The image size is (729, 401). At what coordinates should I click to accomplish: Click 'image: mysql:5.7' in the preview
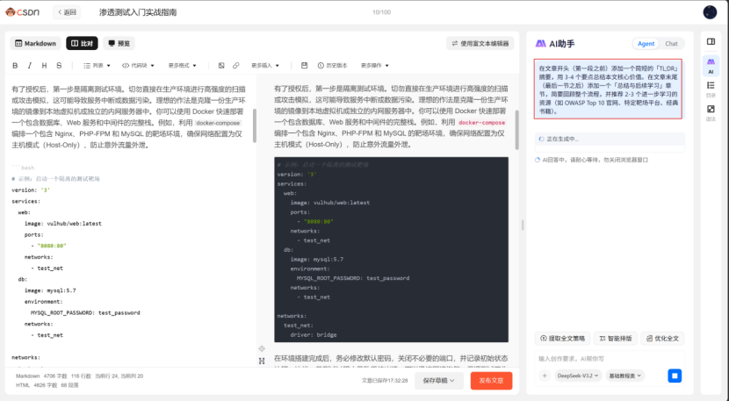(x=317, y=259)
